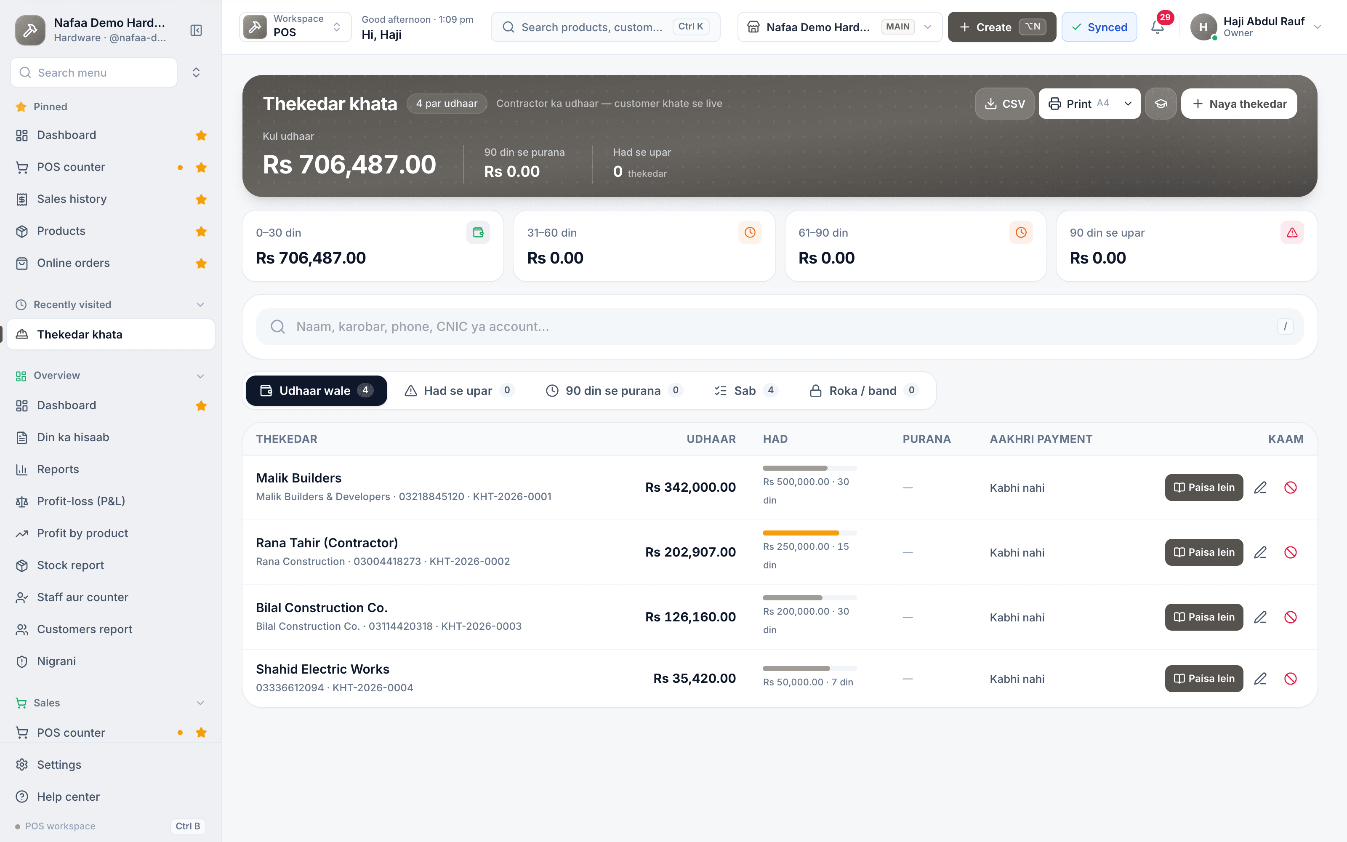Edit Rana Tahir (Contractor) pencil icon
Viewport: 1347px width, 842px height.
[x=1260, y=552]
